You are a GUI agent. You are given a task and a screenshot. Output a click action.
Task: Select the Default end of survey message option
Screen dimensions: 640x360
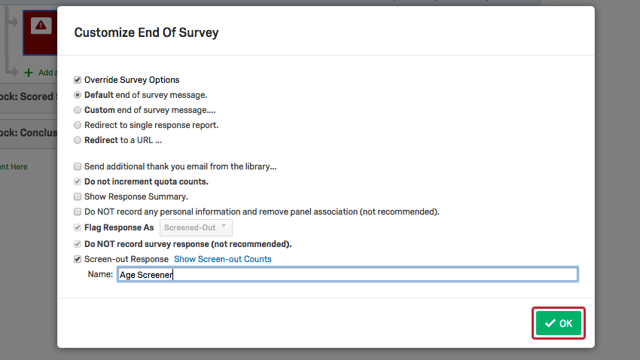(x=78, y=95)
